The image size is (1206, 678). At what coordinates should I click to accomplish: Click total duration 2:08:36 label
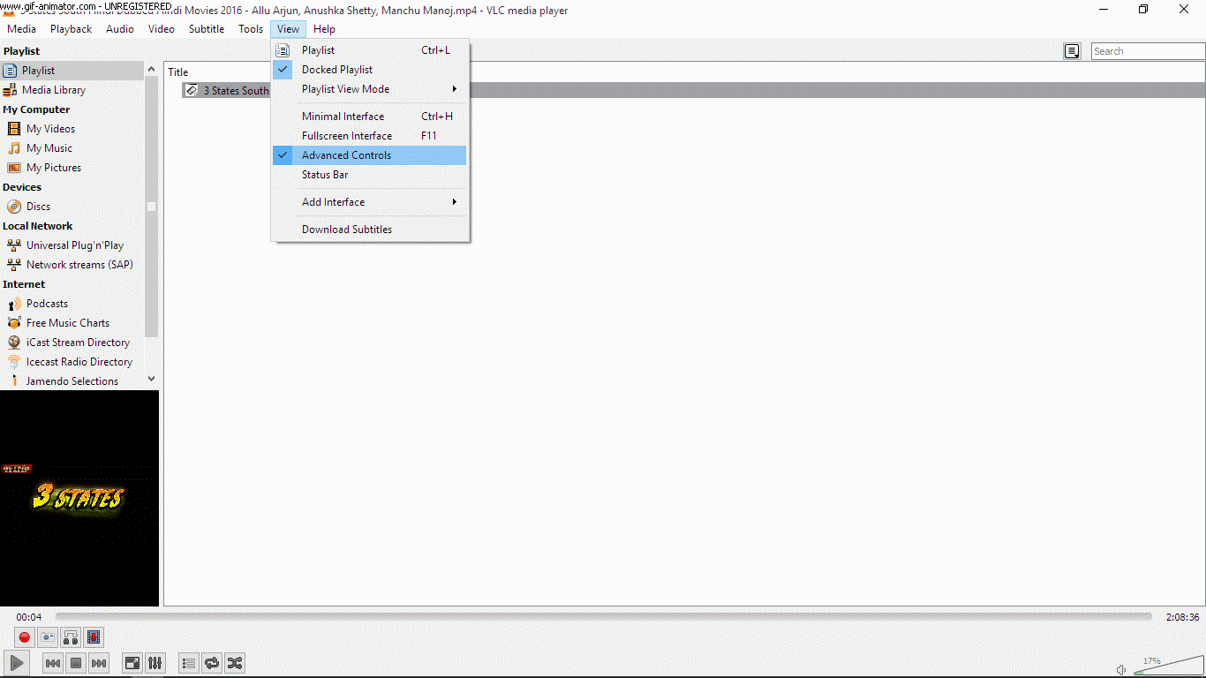[1182, 617]
